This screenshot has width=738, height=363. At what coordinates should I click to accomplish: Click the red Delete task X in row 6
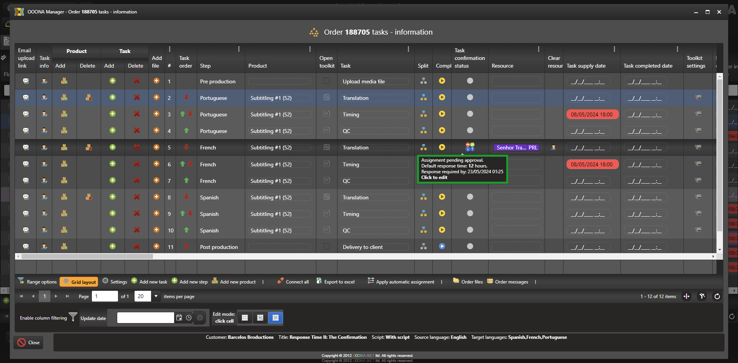coord(136,164)
